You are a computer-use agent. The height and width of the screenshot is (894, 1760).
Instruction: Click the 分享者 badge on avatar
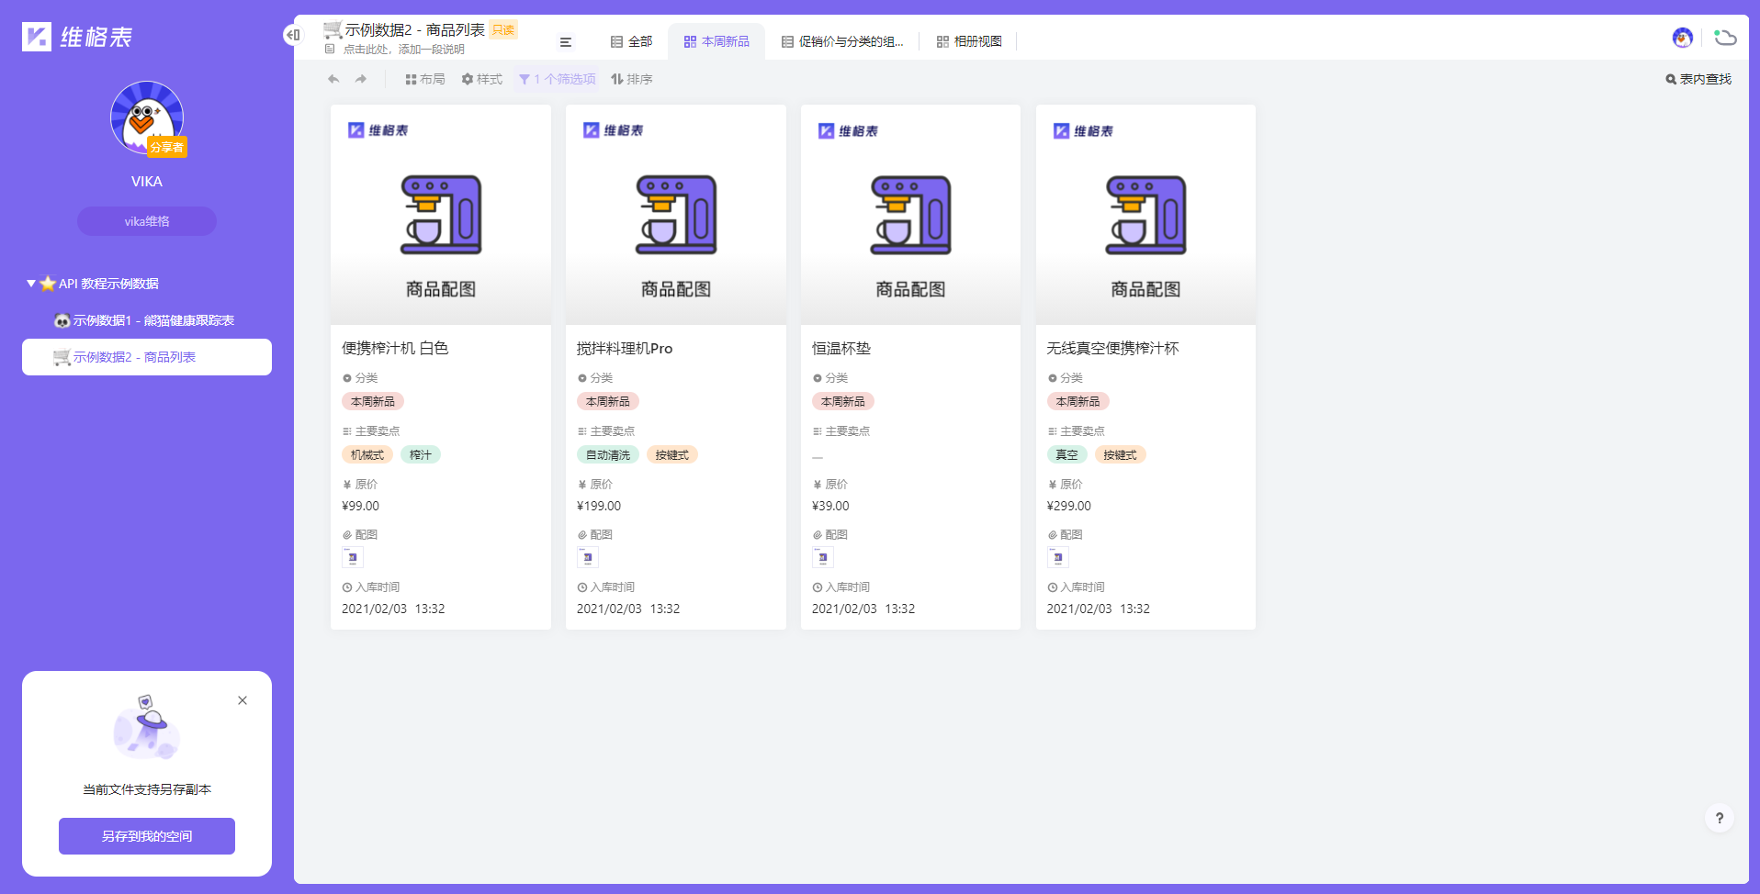(167, 147)
